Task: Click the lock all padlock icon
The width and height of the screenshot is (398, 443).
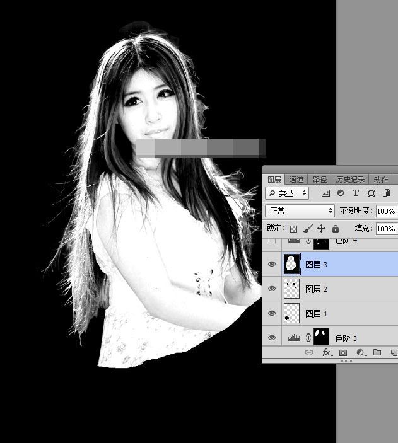Action: 336,229
